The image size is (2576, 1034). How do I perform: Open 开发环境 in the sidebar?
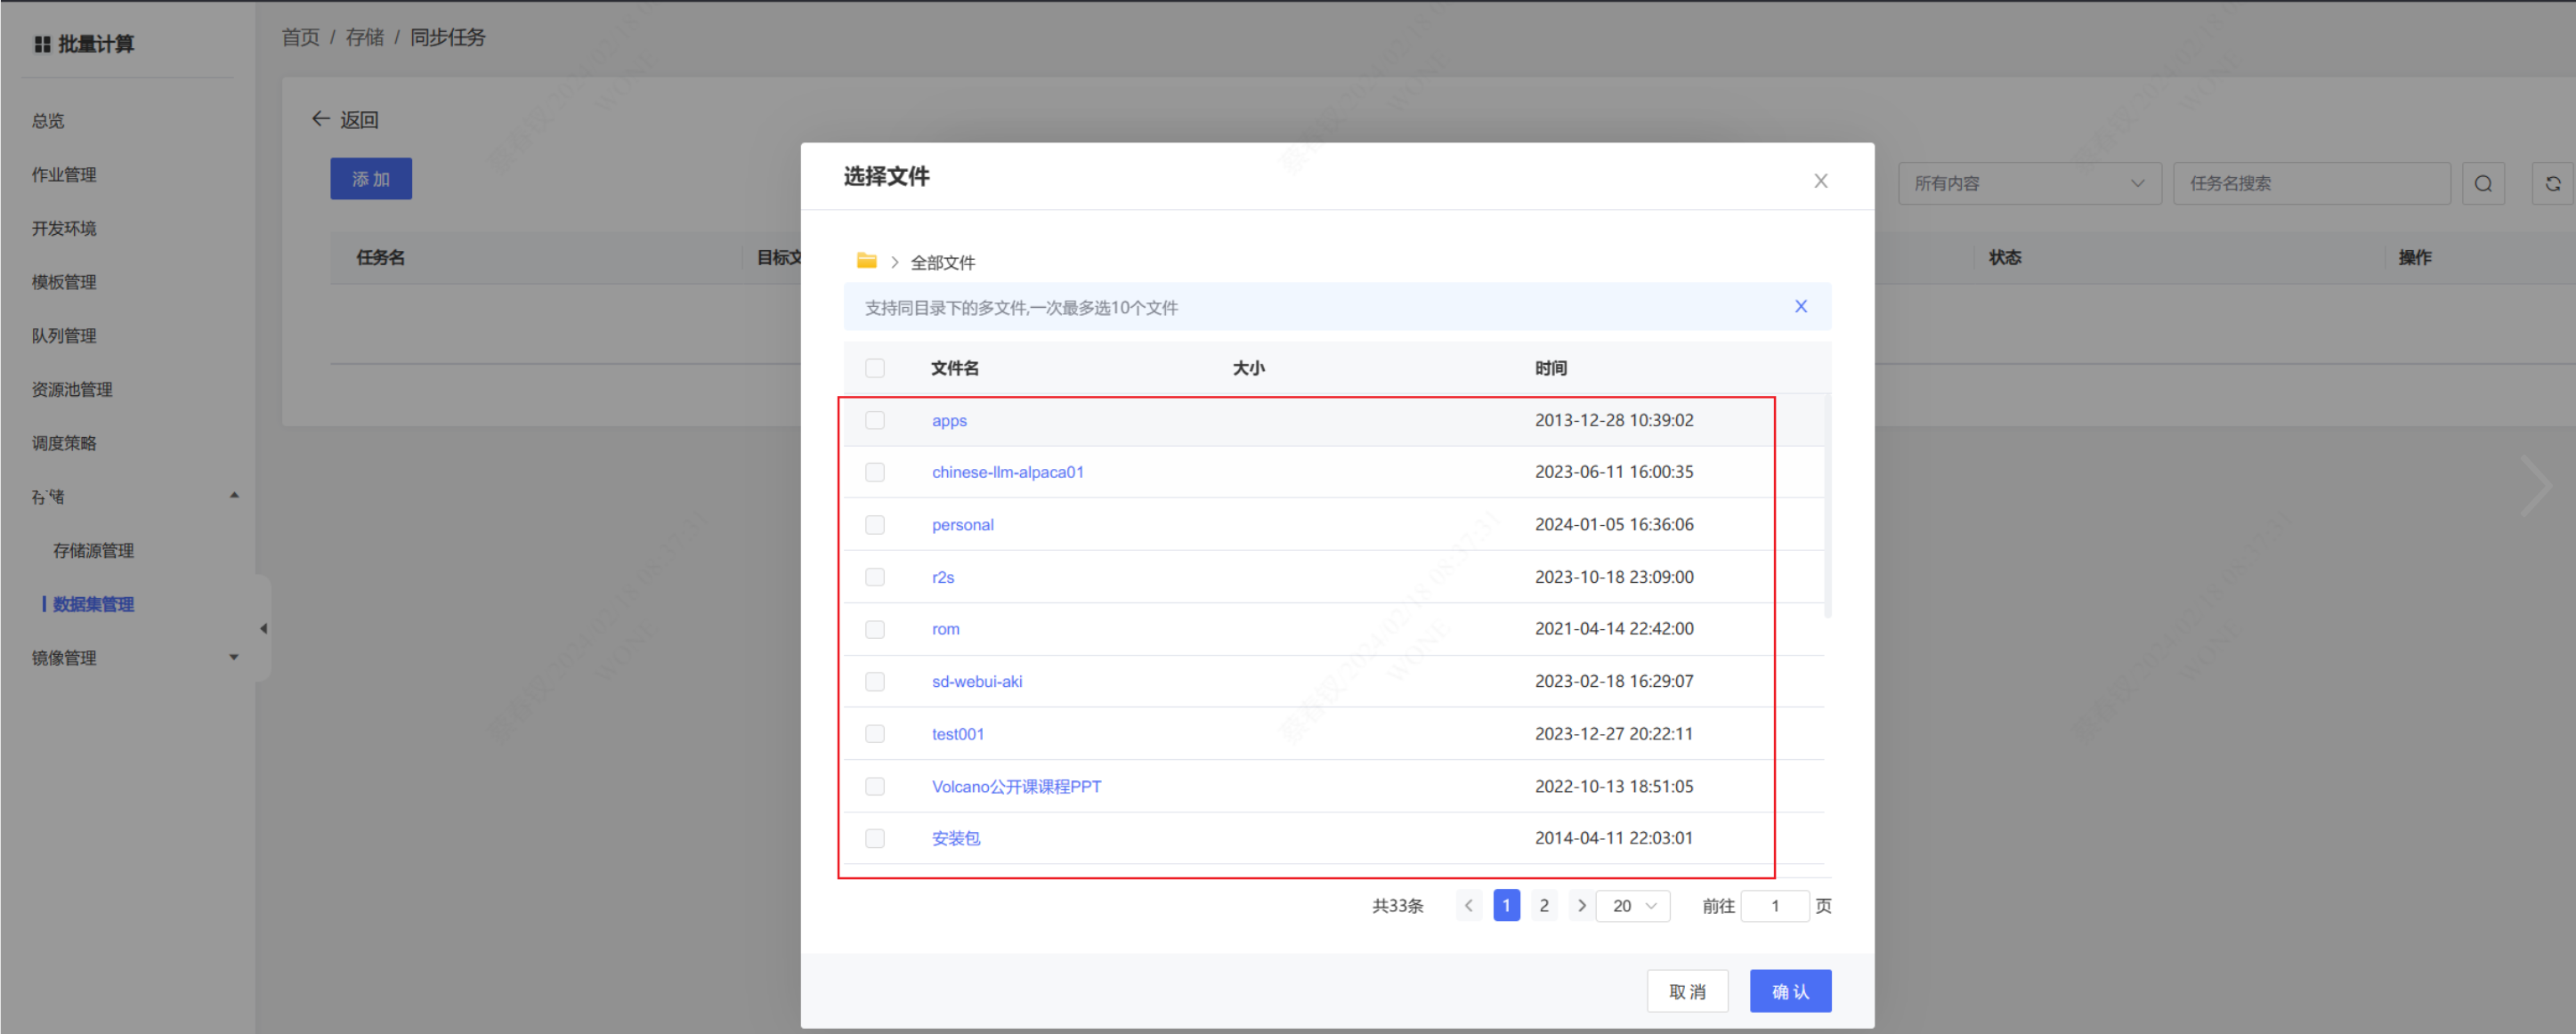coord(64,228)
